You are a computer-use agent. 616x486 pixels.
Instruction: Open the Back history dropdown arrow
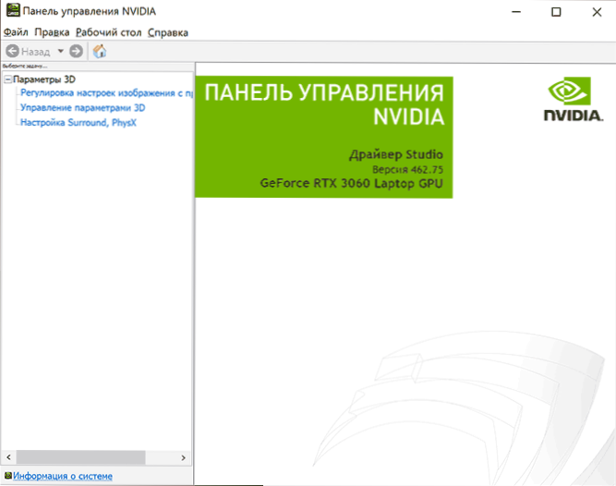click(x=61, y=51)
